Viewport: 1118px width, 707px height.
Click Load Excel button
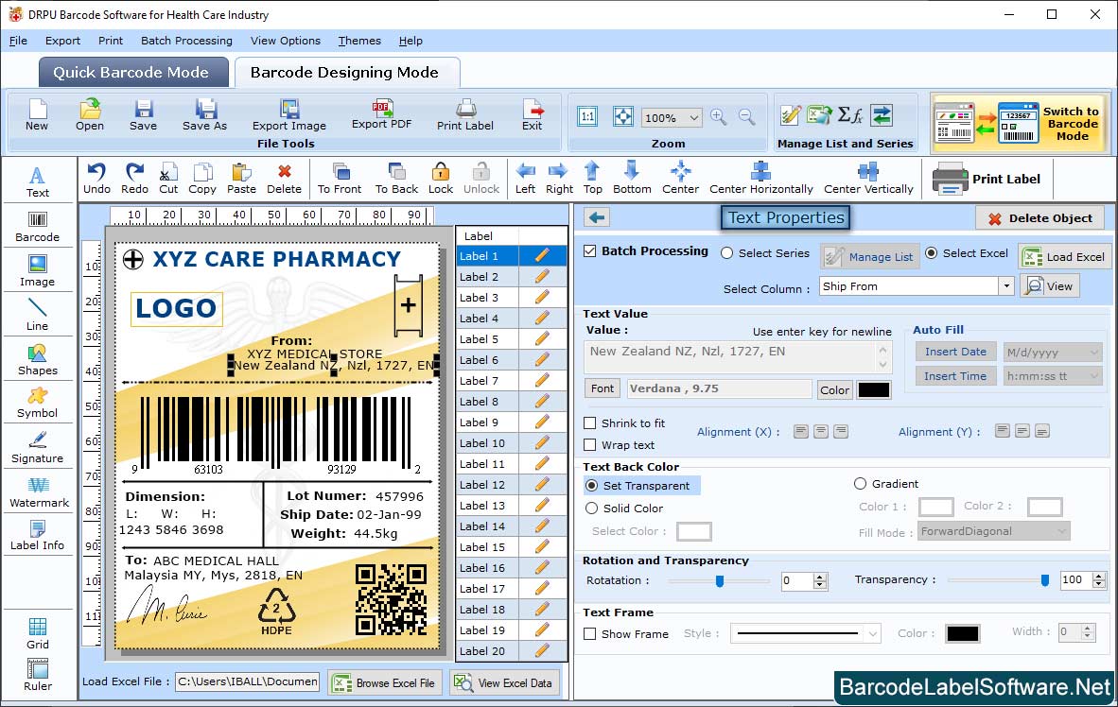[1065, 256]
